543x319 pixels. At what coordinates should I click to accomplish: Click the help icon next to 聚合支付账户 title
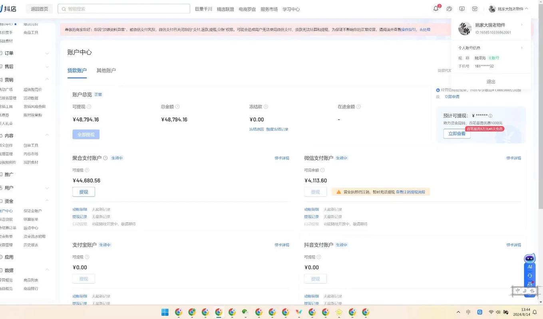[105, 158]
